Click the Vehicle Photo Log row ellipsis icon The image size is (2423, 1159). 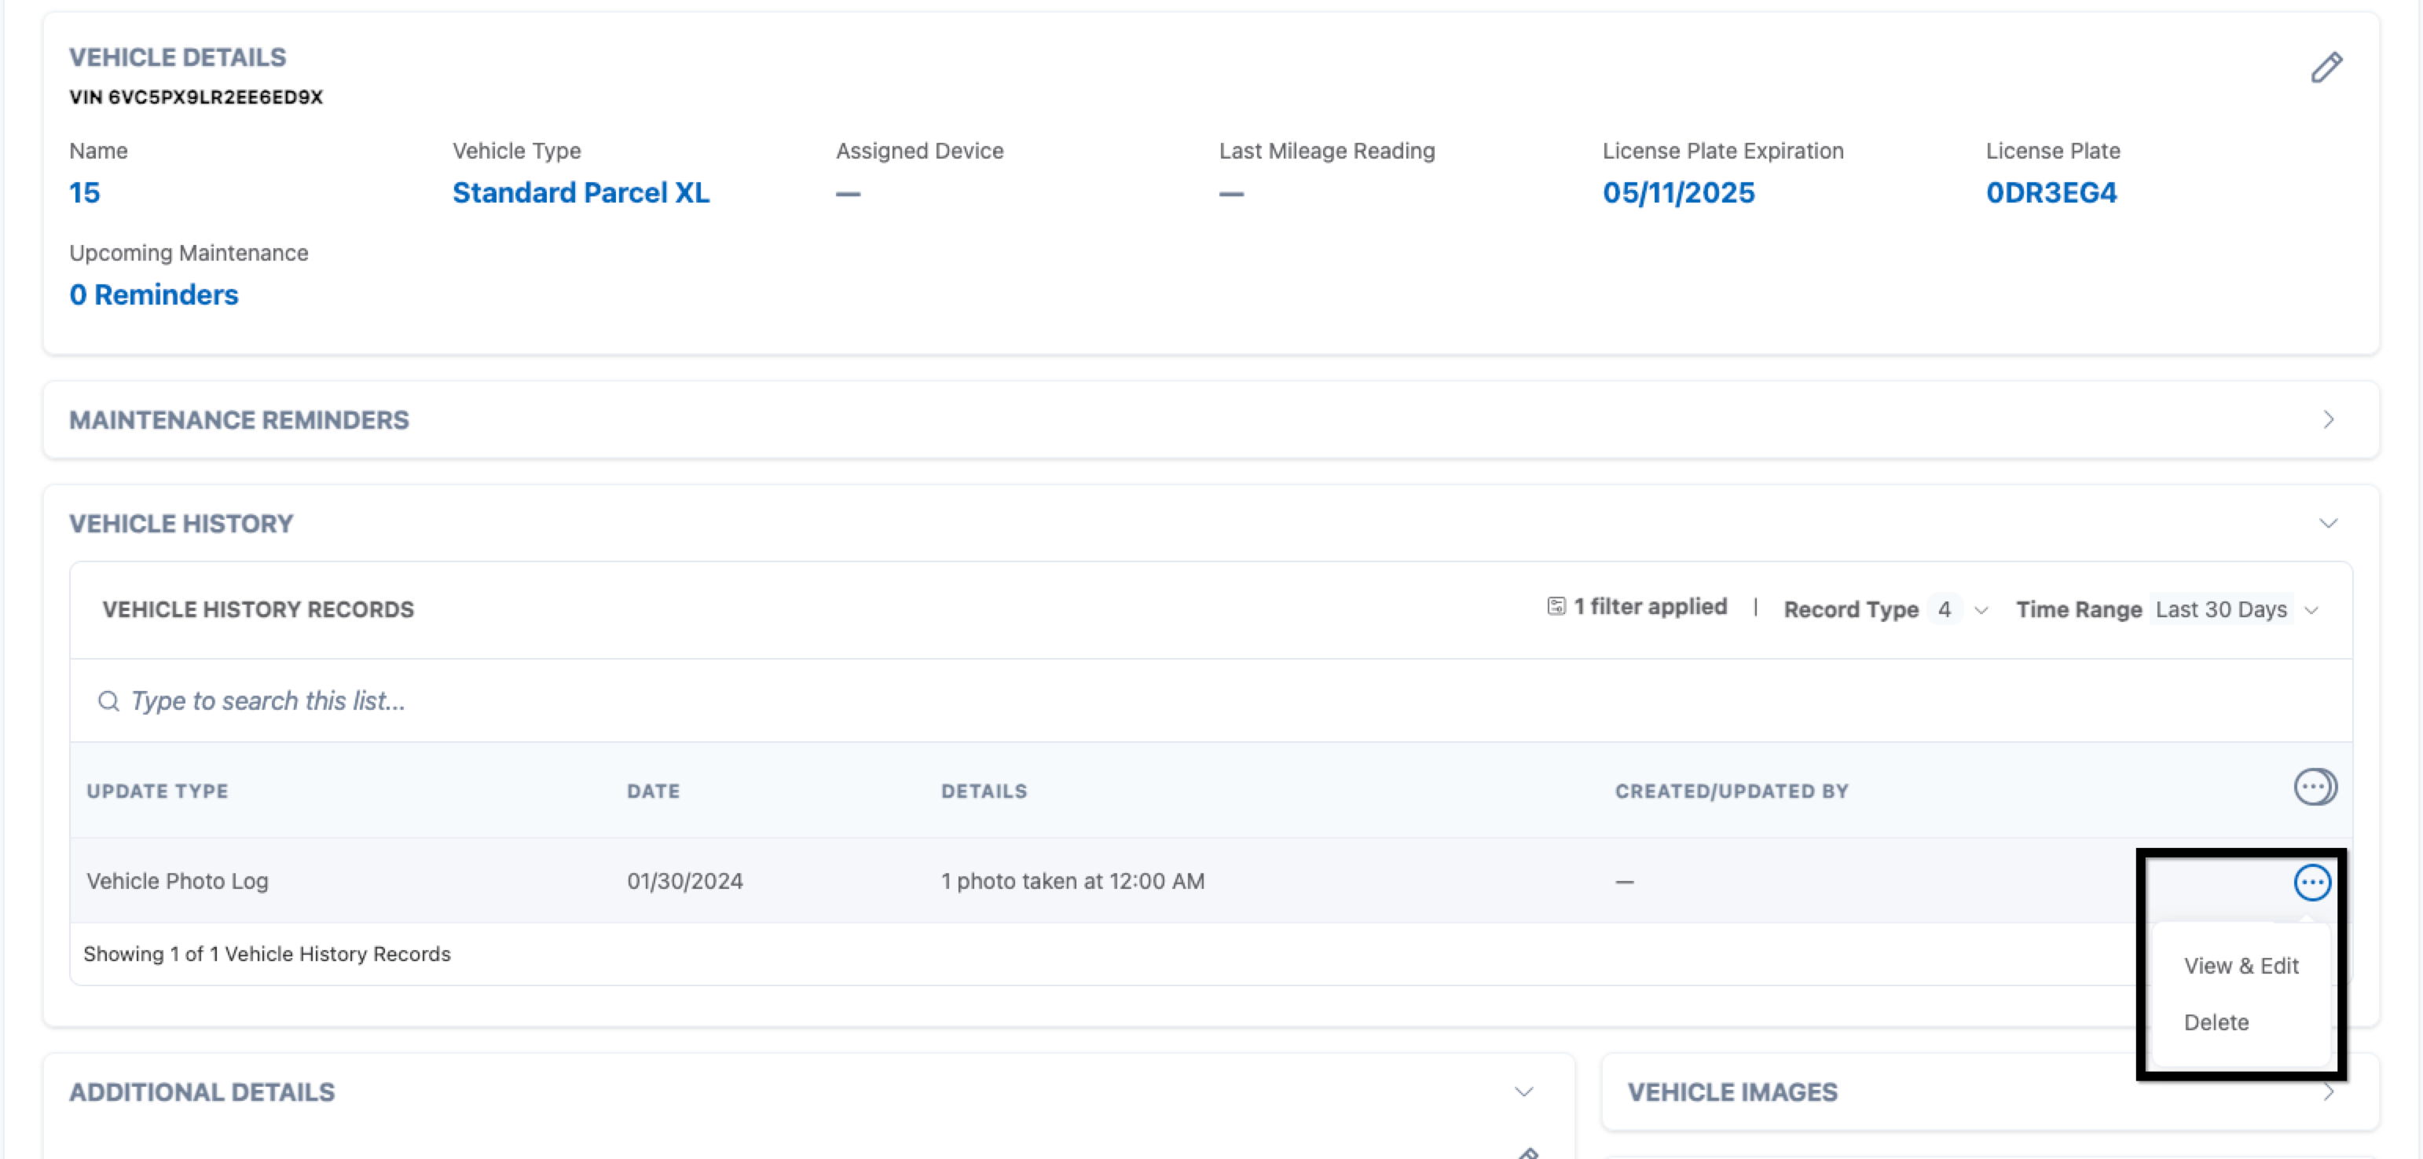pyautogui.click(x=2312, y=882)
